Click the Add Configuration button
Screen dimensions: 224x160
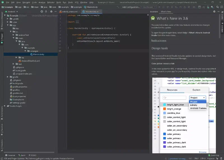[131, 7]
